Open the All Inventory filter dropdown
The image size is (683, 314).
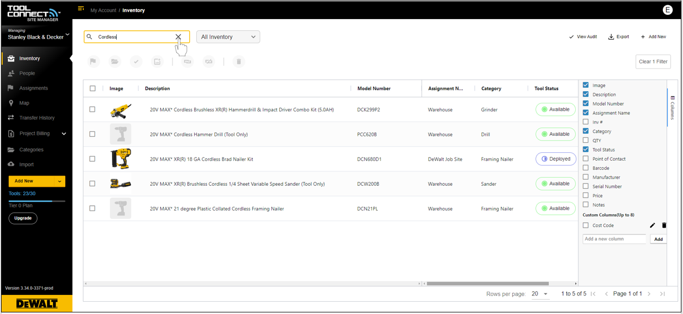click(228, 37)
